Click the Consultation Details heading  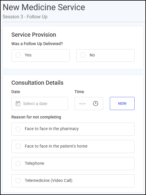pyautogui.click(x=37, y=83)
